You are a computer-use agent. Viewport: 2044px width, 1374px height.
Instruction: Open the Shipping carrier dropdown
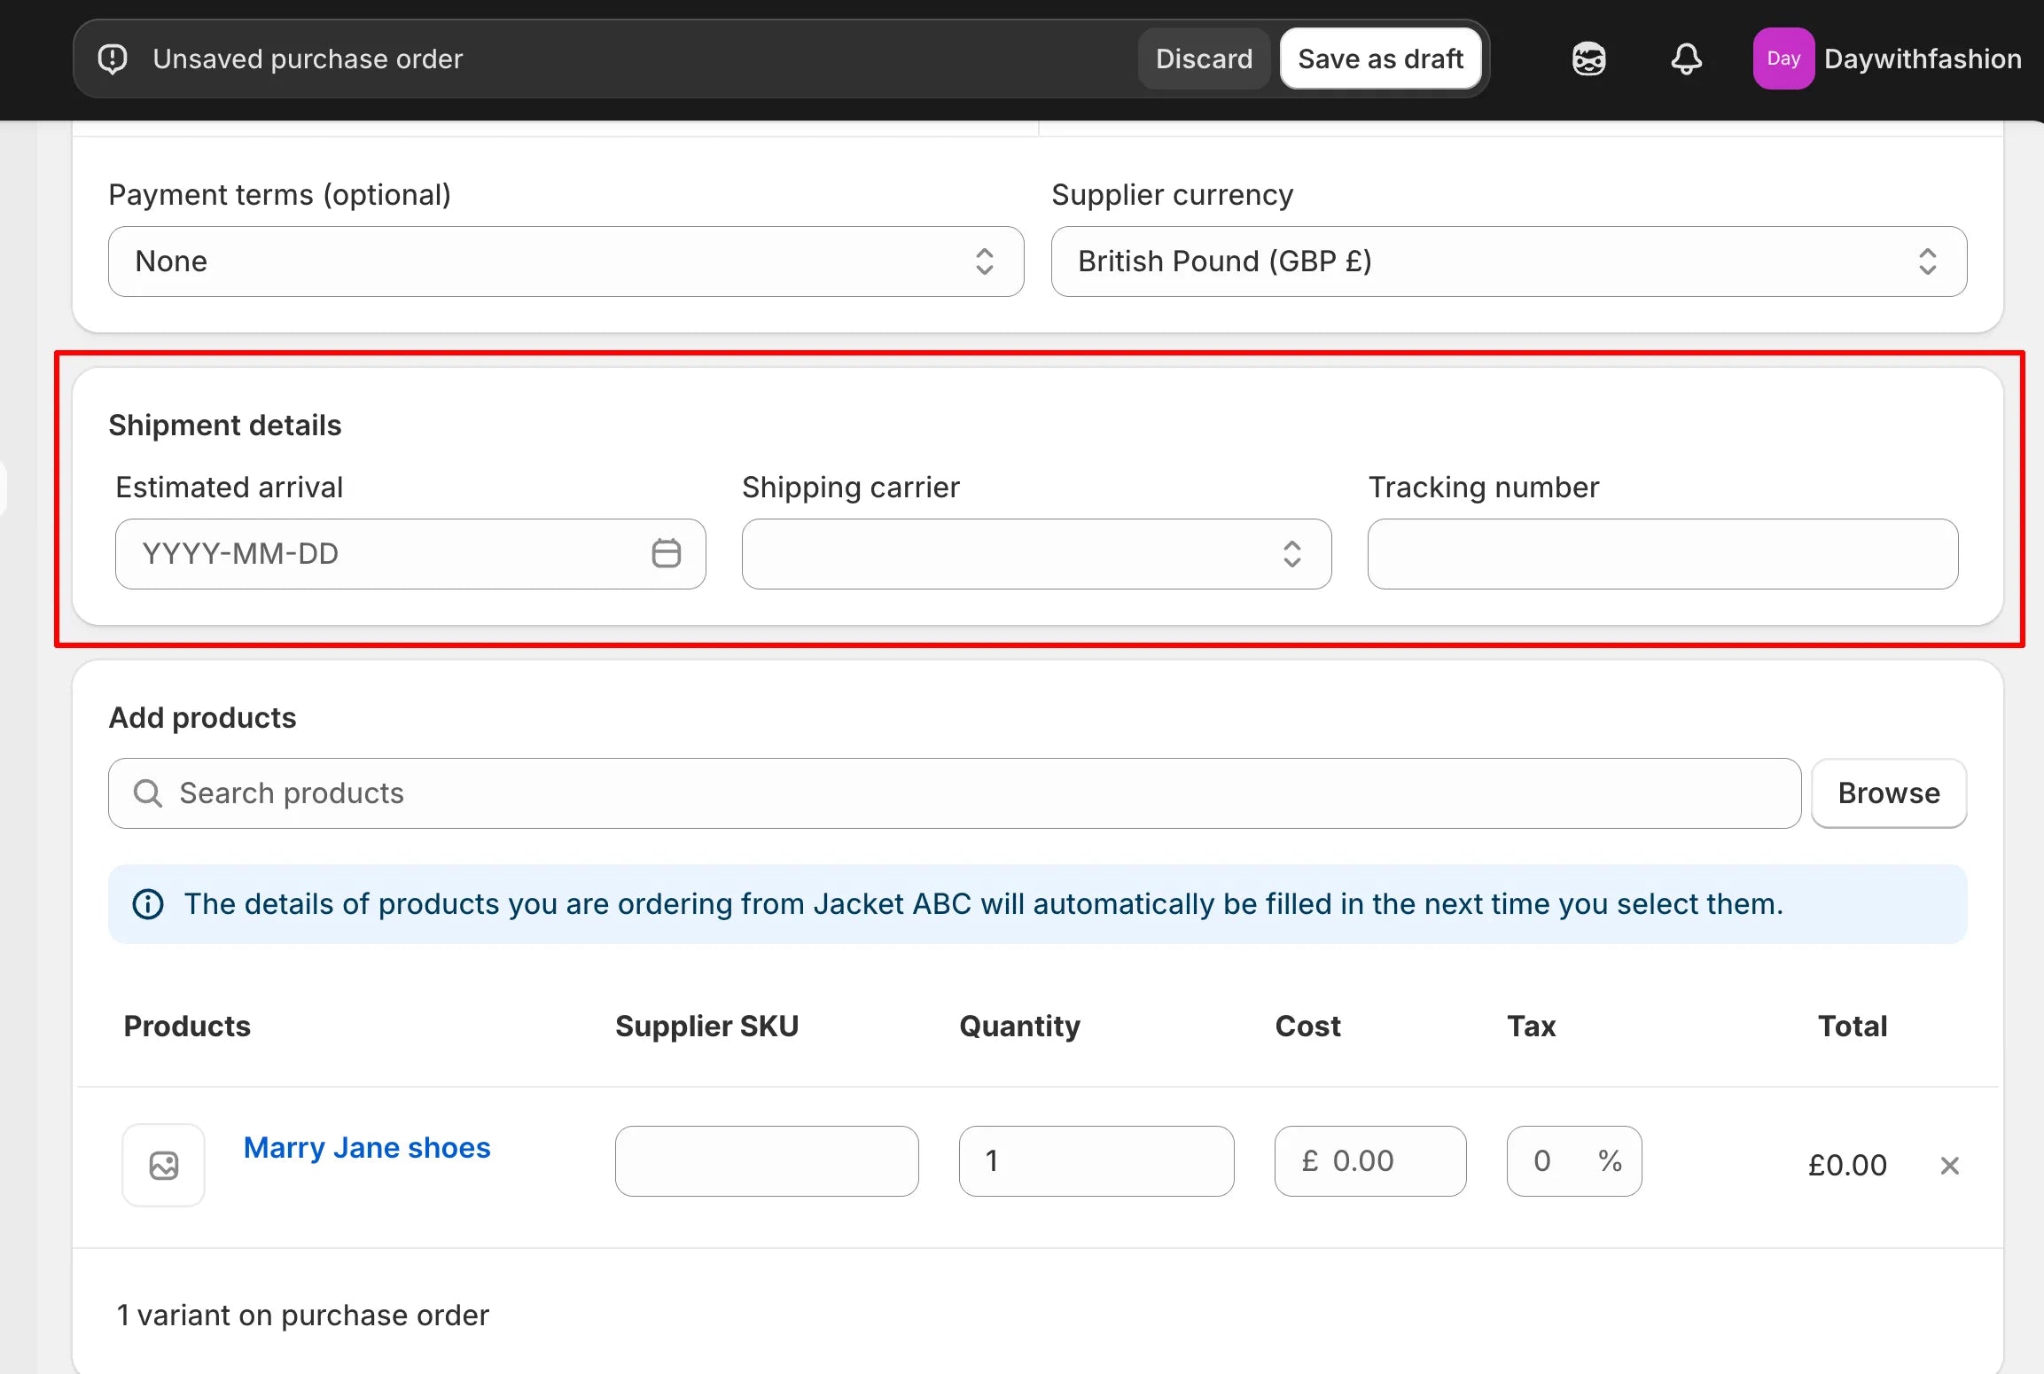click(x=1036, y=554)
